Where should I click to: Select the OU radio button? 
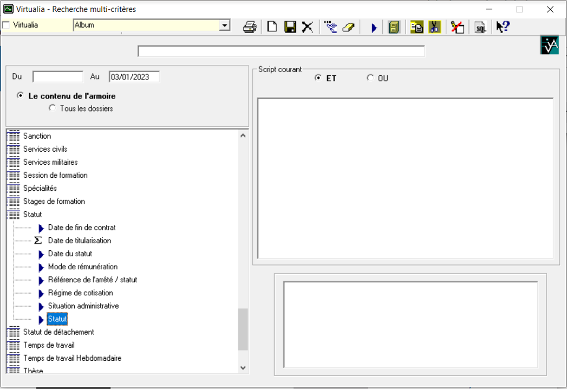tap(370, 78)
